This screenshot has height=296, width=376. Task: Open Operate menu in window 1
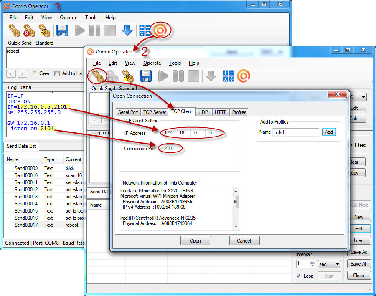[x=69, y=18]
